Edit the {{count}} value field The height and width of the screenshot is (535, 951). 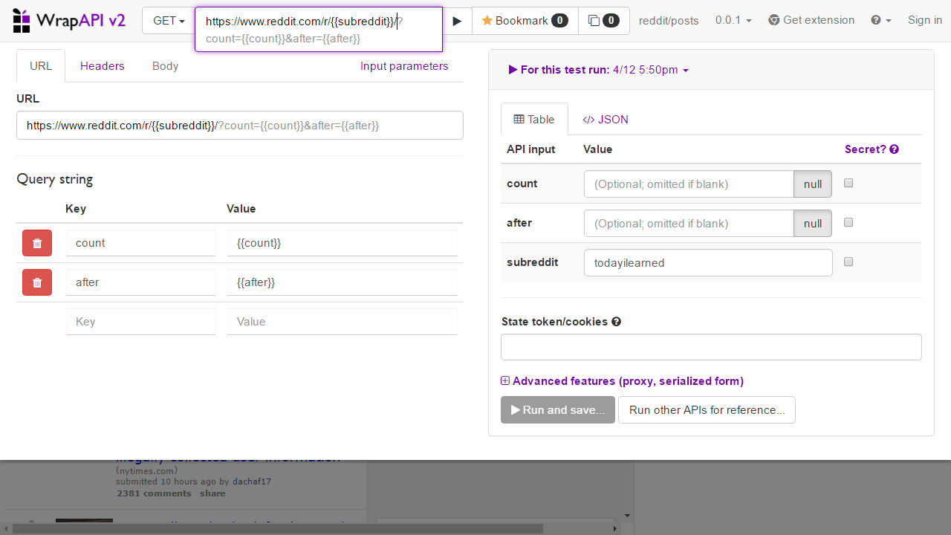tap(343, 243)
